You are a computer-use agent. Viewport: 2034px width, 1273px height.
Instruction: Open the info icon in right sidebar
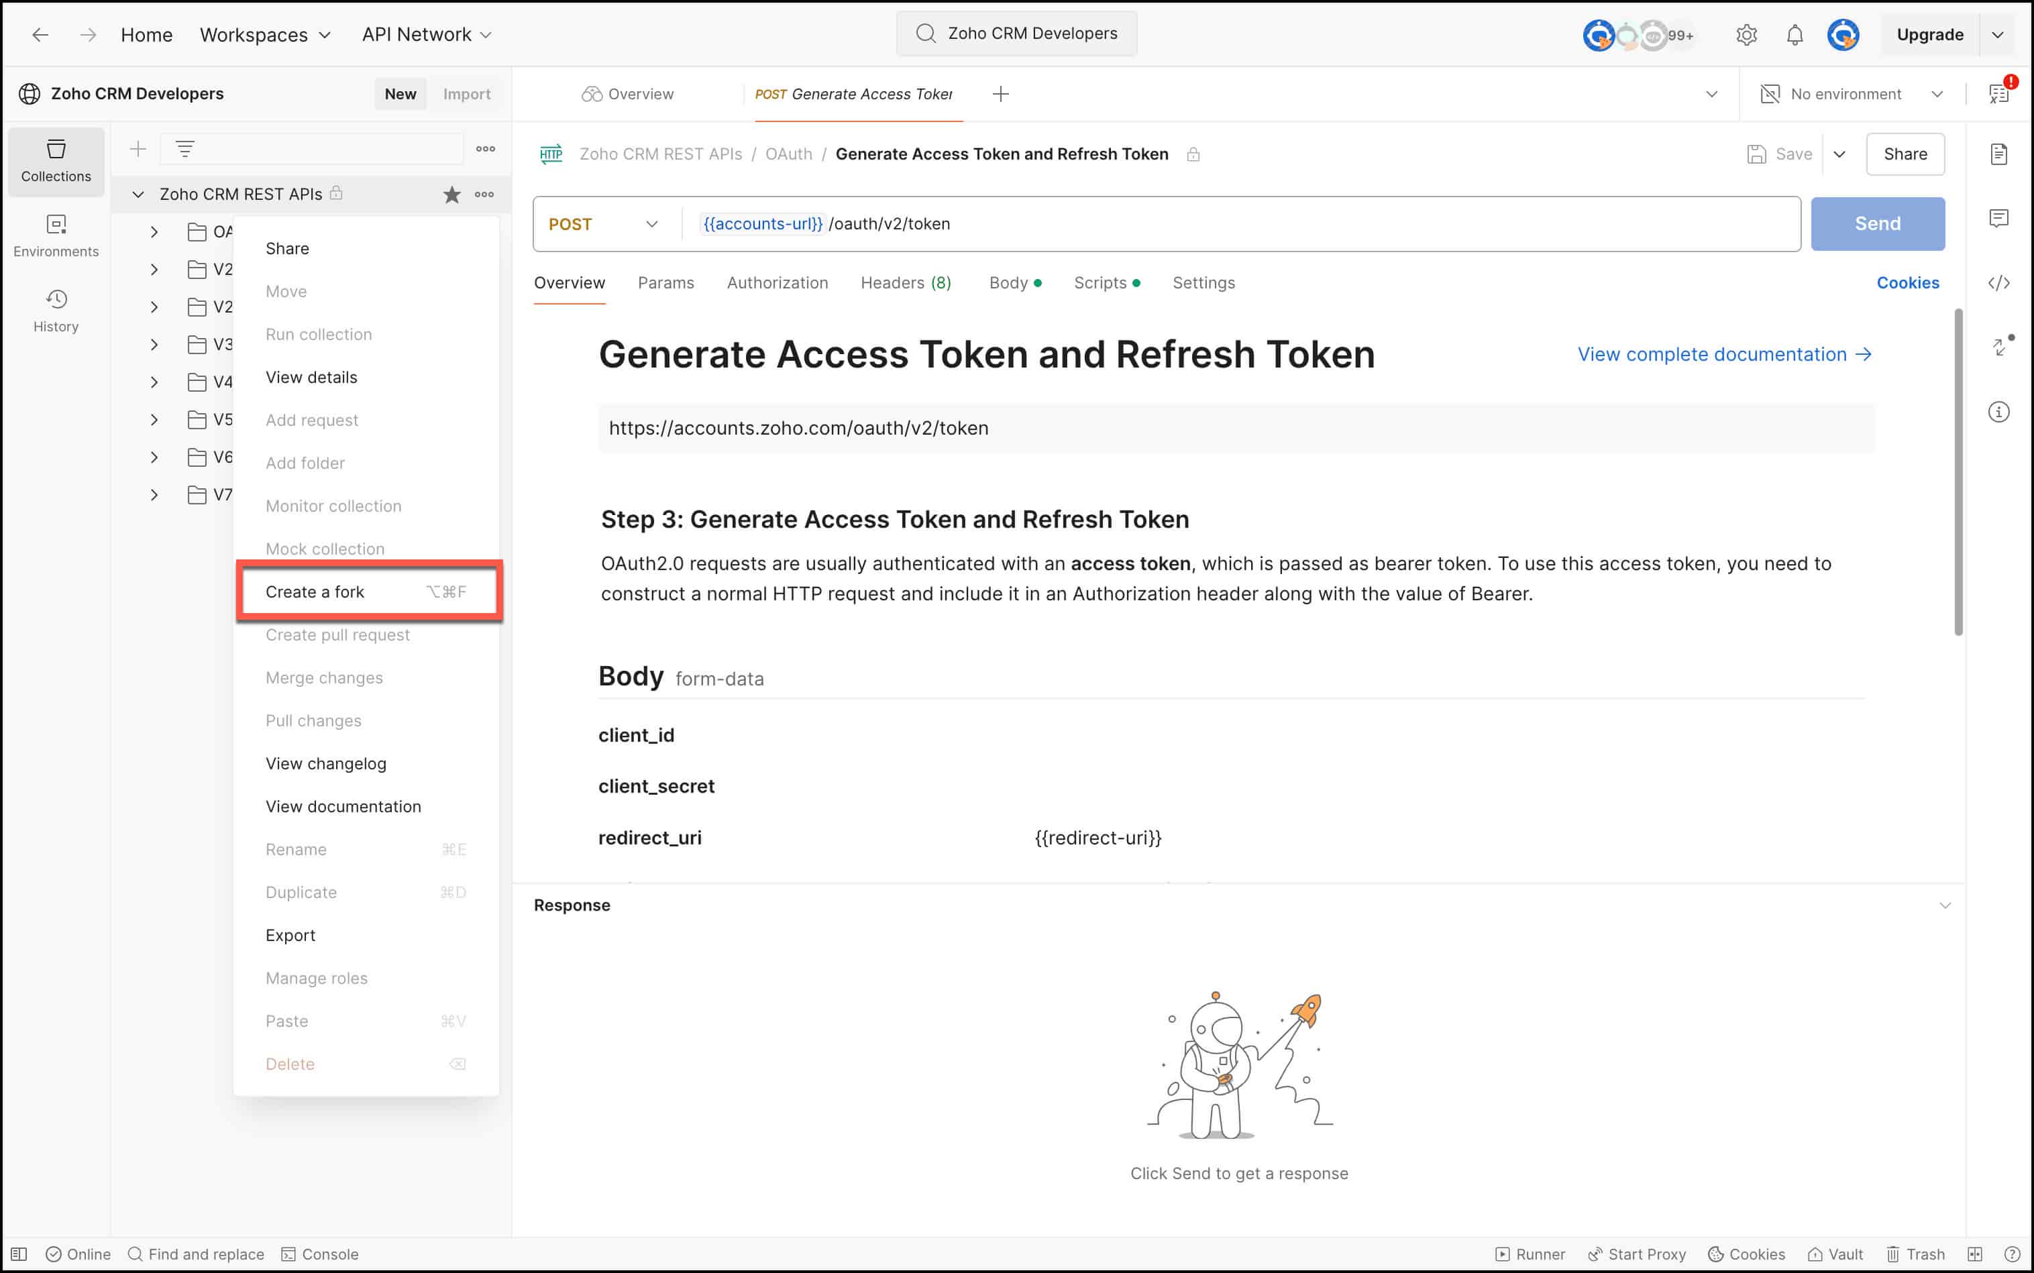[x=1998, y=412]
